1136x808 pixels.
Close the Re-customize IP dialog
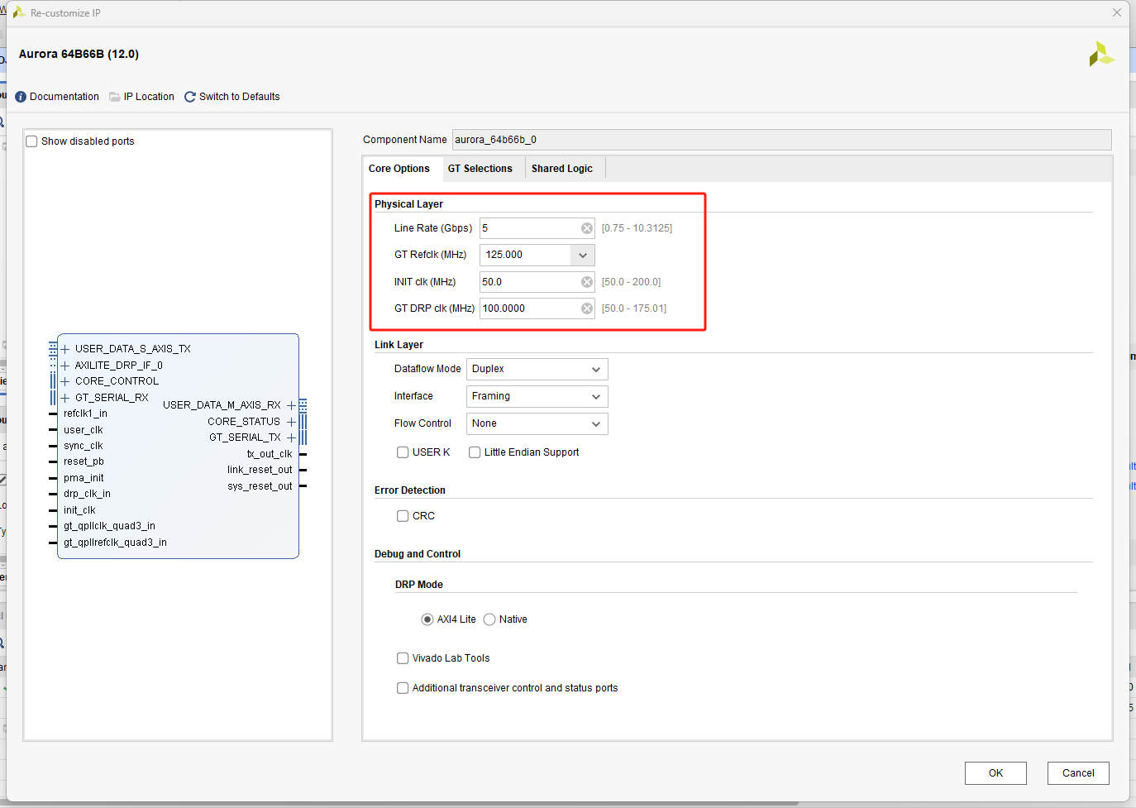tap(1117, 12)
